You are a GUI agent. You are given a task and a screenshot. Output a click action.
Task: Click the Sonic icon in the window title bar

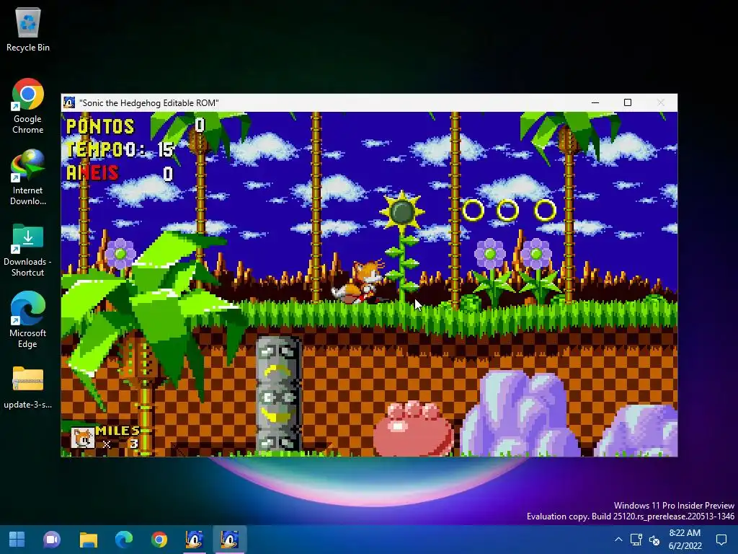coord(69,102)
